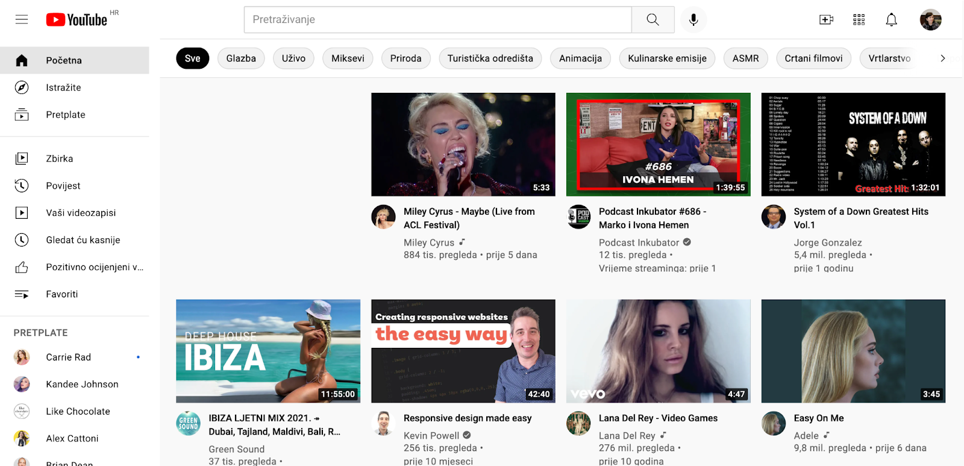This screenshot has width=964, height=466.
Task: Open Miley Cyrus channel avatar
Action: pos(383,217)
